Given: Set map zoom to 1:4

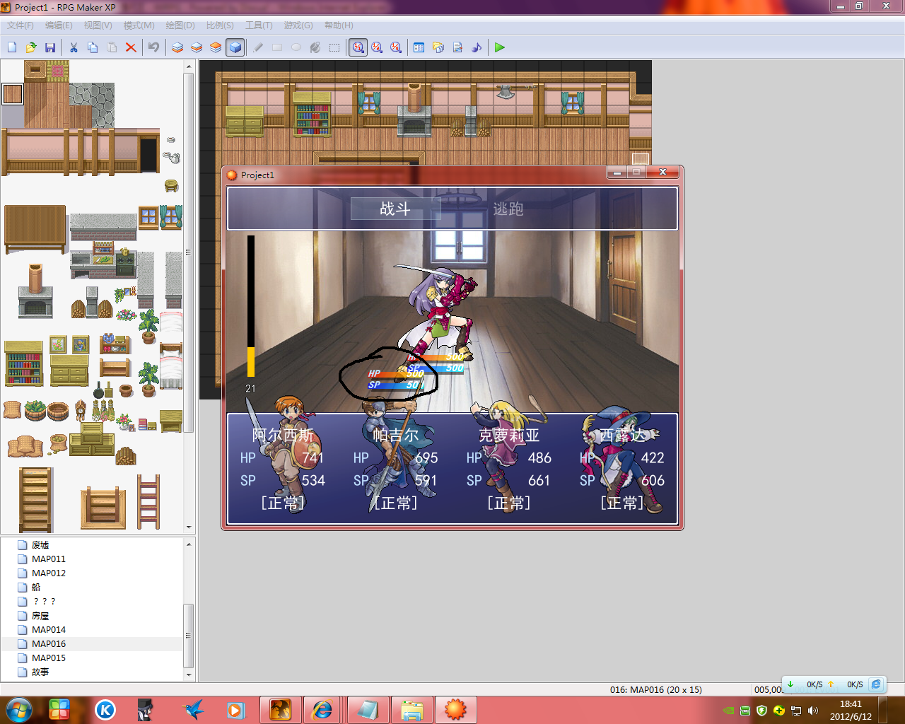Looking at the screenshot, I should 396,47.
